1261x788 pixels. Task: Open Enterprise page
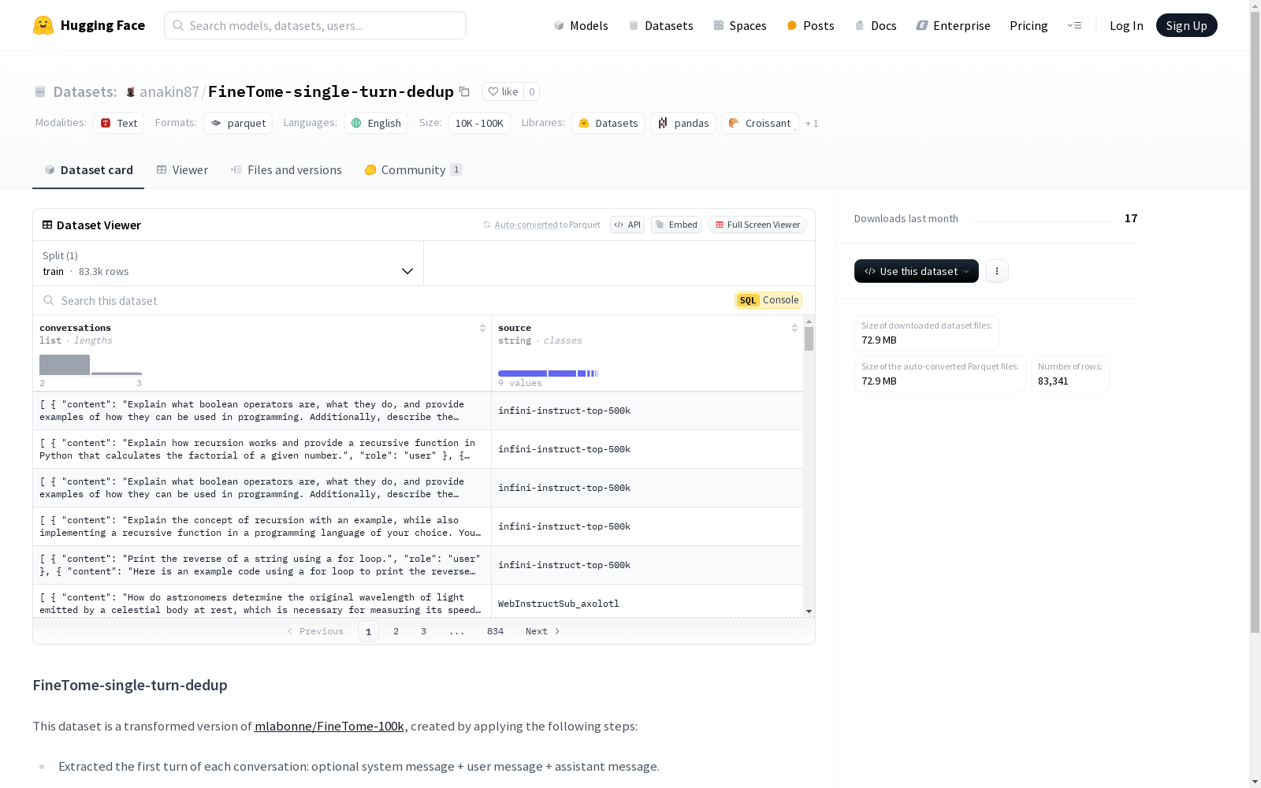coord(953,25)
